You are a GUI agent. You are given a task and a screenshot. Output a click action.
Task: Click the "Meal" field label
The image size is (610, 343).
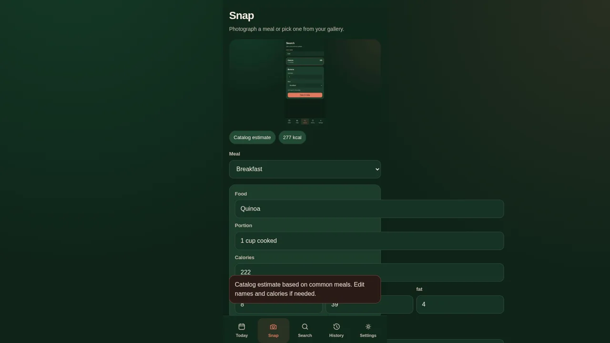point(234,154)
